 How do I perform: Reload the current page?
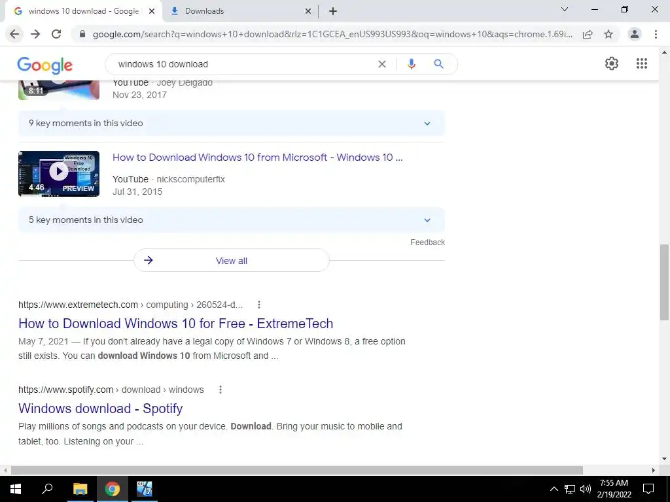56,34
